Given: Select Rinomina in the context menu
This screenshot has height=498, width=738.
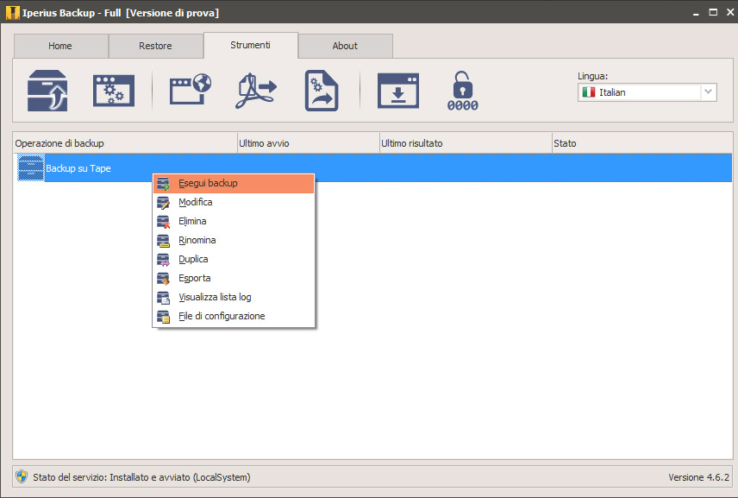Looking at the screenshot, I should pyautogui.click(x=234, y=240).
